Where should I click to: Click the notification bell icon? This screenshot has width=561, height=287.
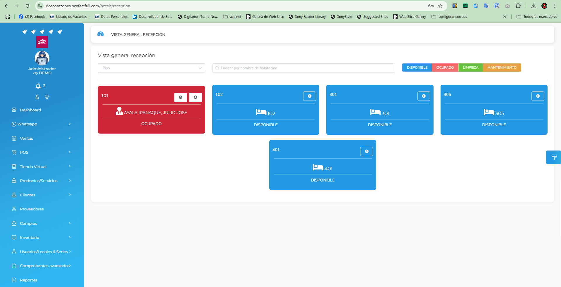(x=38, y=86)
